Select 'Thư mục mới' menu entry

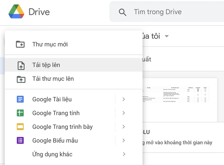(74, 44)
